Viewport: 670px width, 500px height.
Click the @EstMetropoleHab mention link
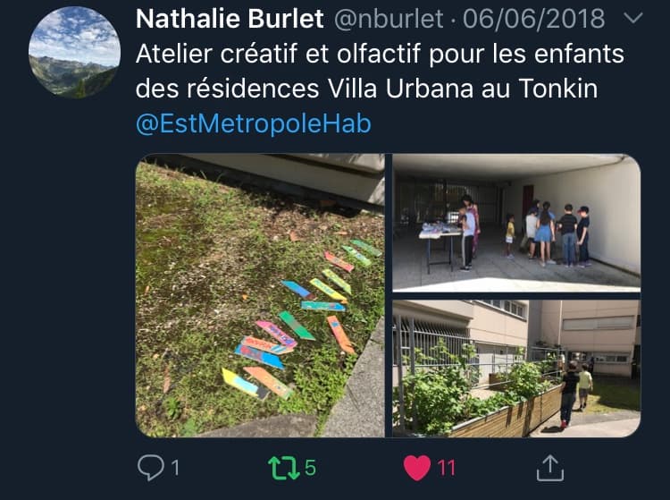point(254,123)
